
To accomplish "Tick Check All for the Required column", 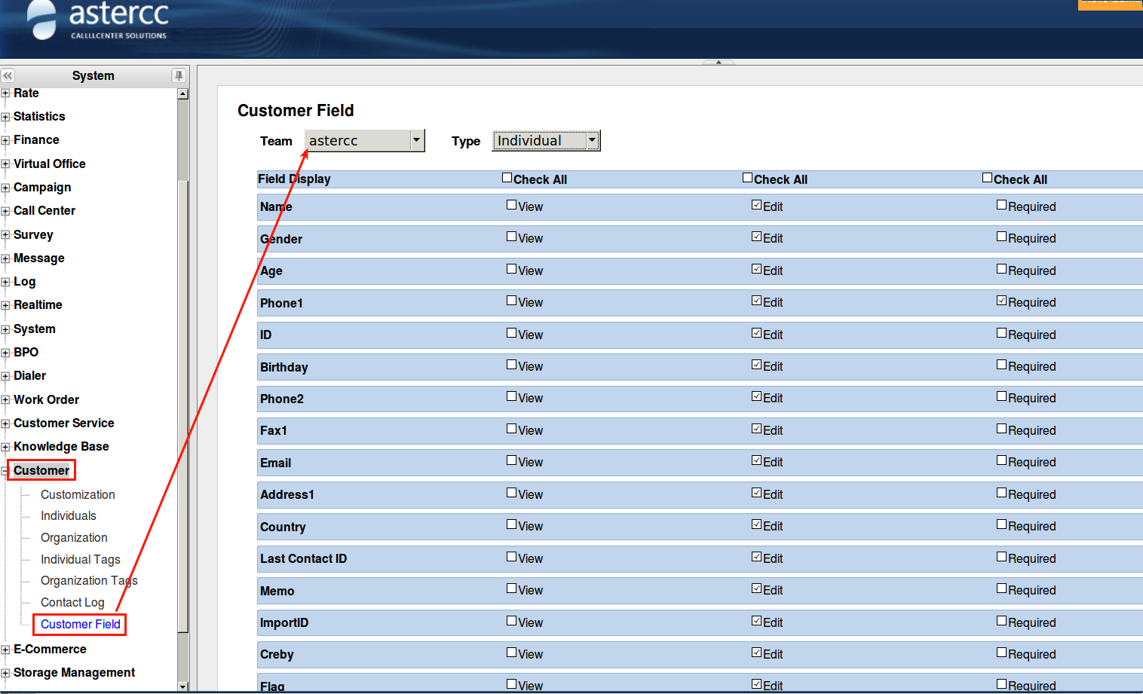I will (987, 178).
